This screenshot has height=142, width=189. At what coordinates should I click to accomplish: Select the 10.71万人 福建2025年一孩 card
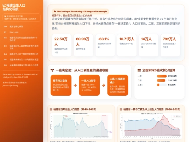point(127,45)
